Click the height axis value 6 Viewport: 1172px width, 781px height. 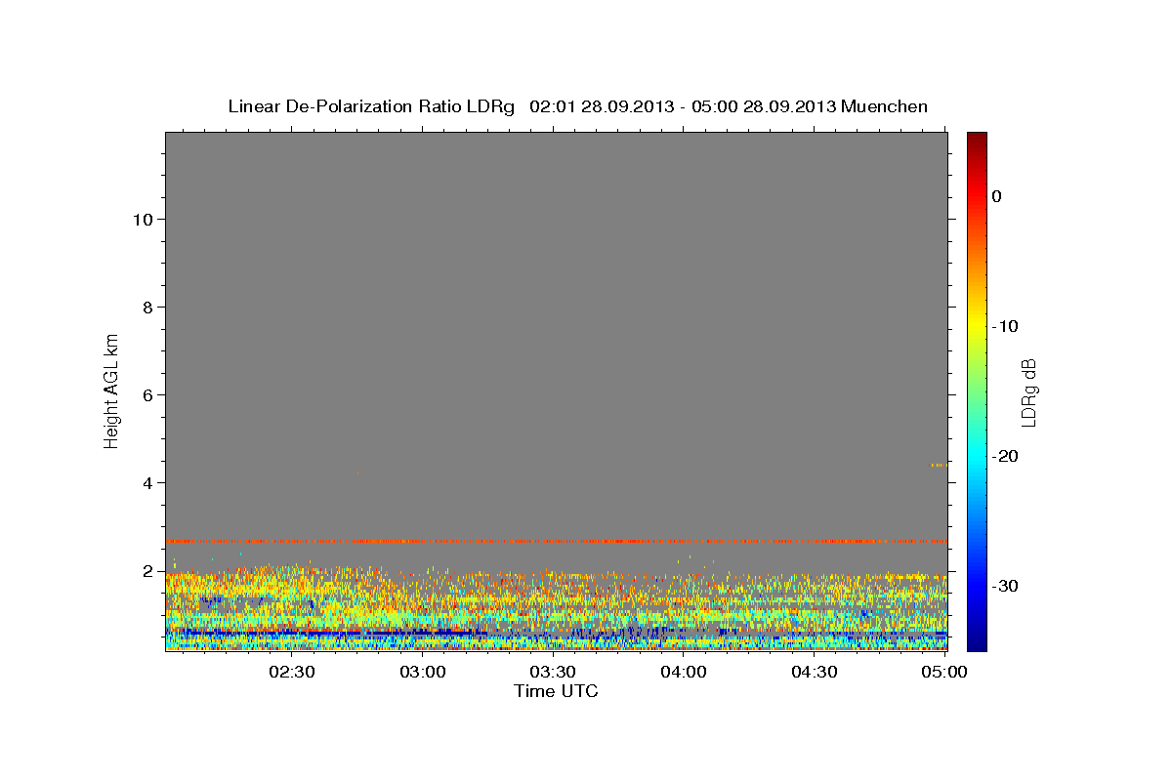148,394
